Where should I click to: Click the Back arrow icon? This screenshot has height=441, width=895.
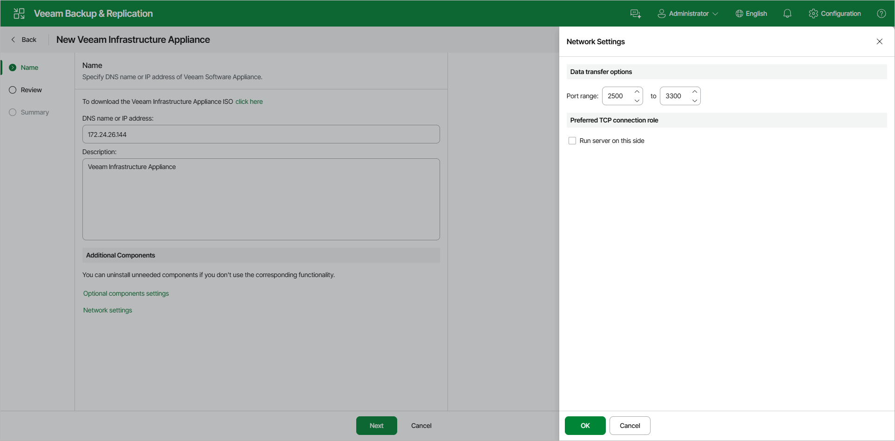13,39
